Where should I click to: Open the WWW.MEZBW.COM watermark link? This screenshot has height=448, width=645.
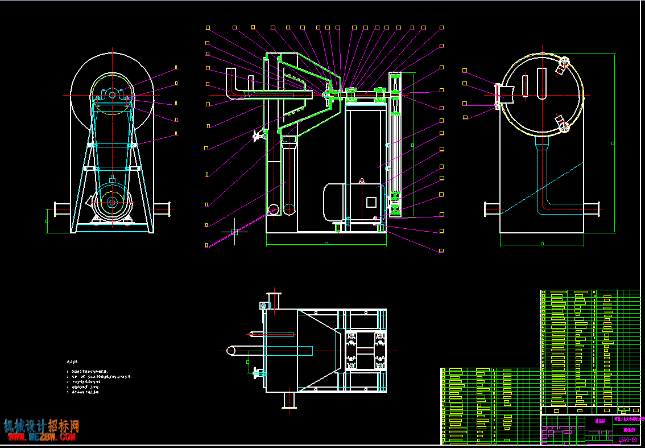coord(40,437)
